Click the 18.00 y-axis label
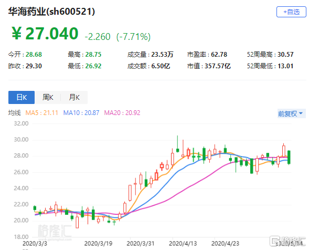The height and width of the screenshot is (250, 309). pos(21,237)
